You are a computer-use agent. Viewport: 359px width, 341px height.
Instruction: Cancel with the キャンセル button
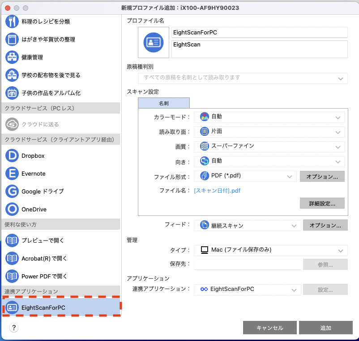point(270,328)
